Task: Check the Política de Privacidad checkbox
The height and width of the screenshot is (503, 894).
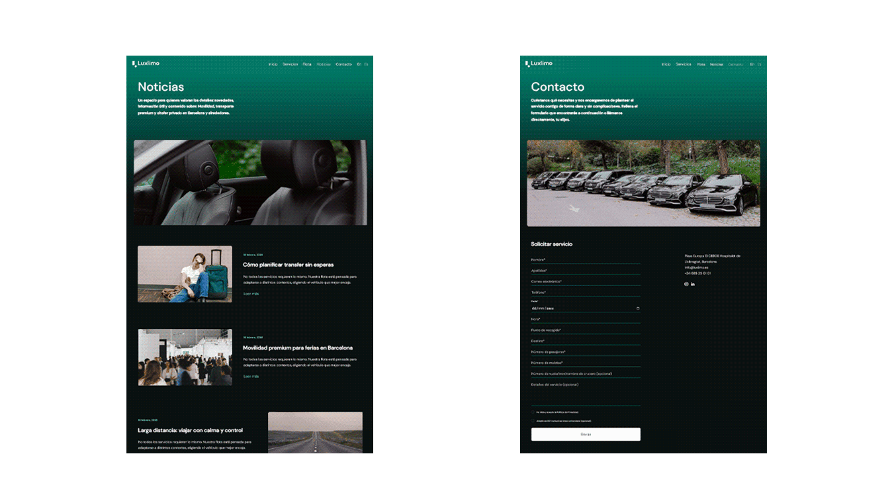Action: click(x=533, y=412)
